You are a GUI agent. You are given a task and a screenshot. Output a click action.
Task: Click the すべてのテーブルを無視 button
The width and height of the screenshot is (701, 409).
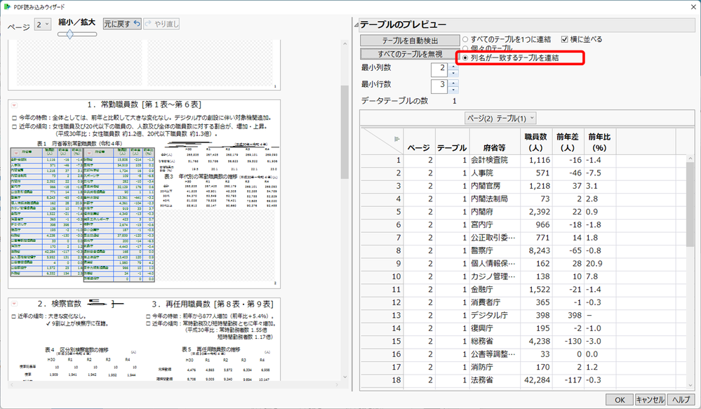pos(411,53)
